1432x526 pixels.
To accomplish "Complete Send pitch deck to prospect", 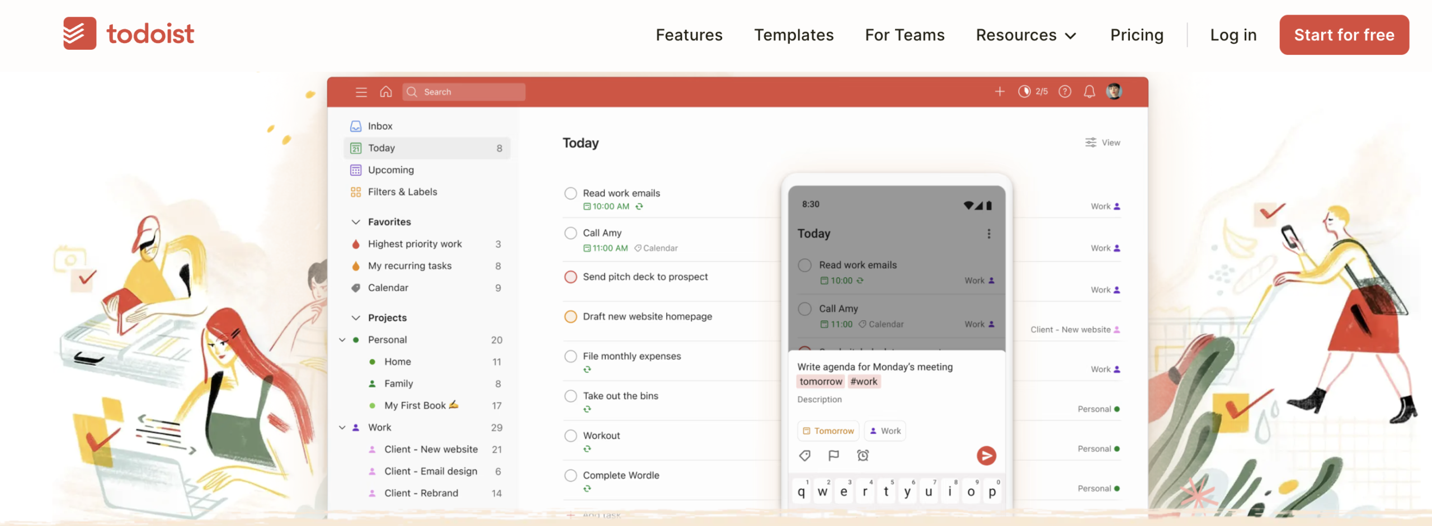I will coord(571,277).
